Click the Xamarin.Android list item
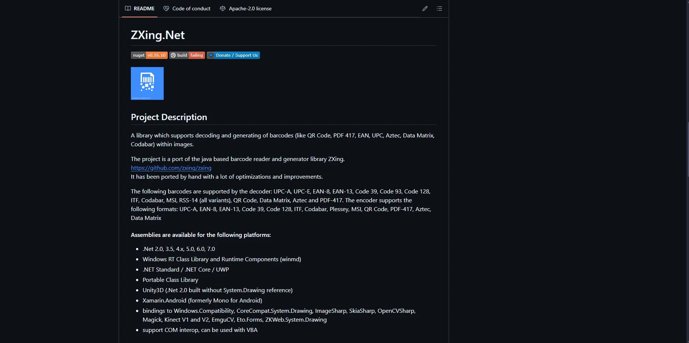This screenshot has width=689, height=343. pos(202,301)
